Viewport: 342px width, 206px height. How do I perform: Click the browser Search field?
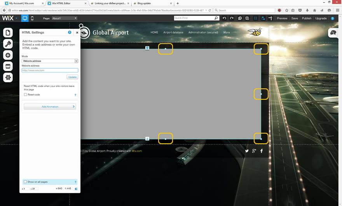[244, 10]
